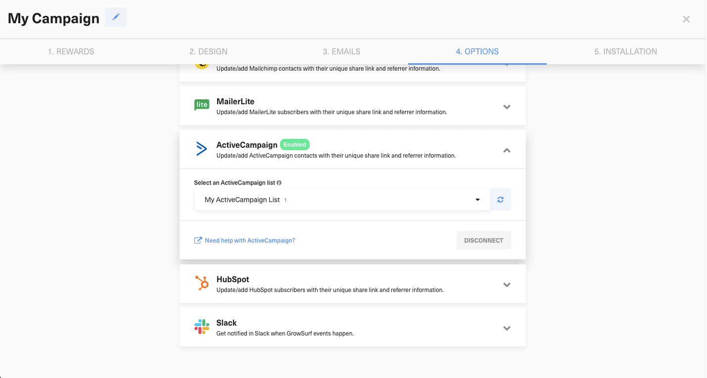The image size is (707, 378).
Task: Switch to the Rewards tab
Action: [71, 51]
